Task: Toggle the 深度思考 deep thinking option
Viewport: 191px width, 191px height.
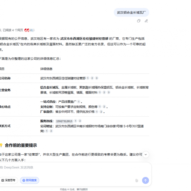Action: tap(9, 180)
